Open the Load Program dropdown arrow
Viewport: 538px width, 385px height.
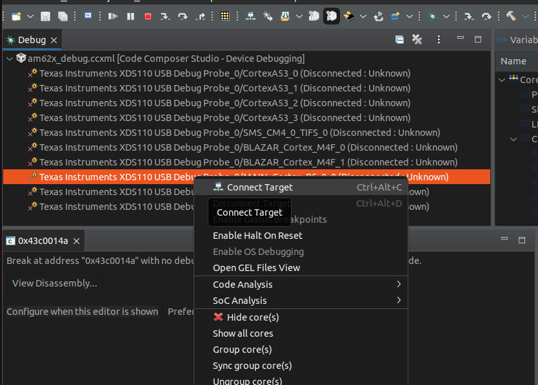click(299, 16)
